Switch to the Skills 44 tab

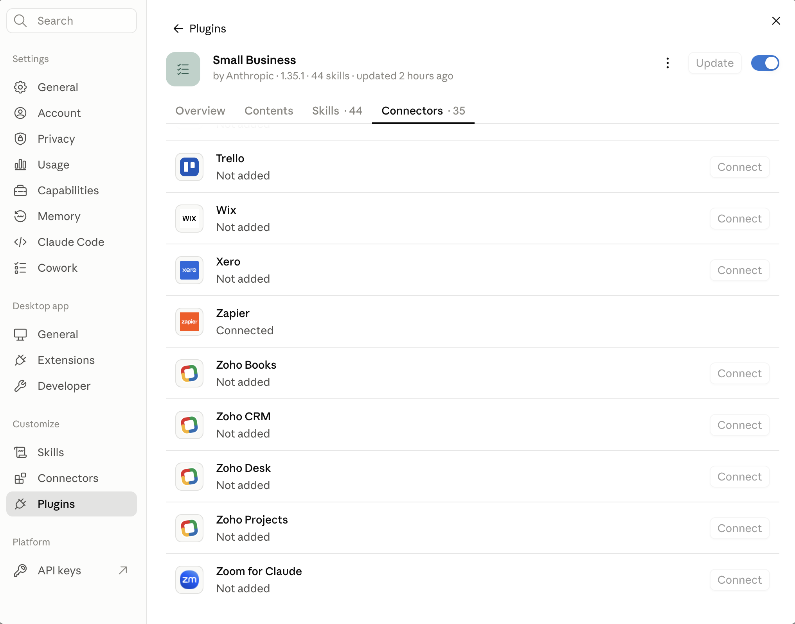(337, 111)
